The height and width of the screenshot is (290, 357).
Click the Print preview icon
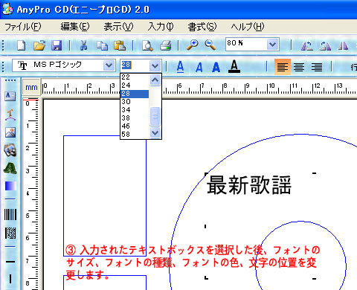[147, 45]
